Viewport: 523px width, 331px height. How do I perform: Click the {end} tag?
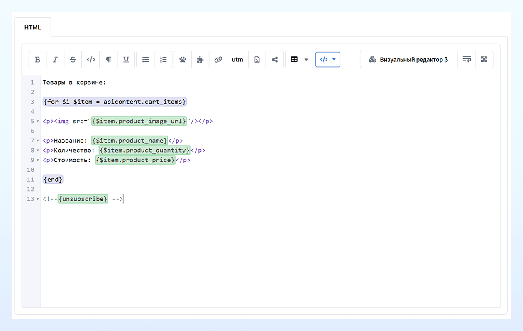point(53,180)
